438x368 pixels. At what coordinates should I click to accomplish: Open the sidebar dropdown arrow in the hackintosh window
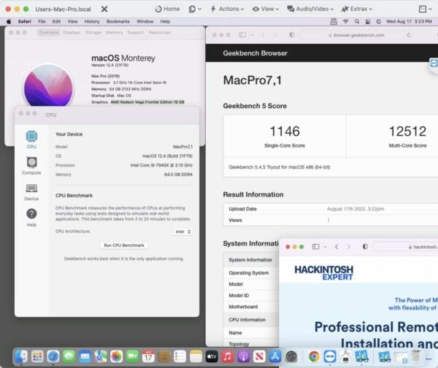pos(326,247)
